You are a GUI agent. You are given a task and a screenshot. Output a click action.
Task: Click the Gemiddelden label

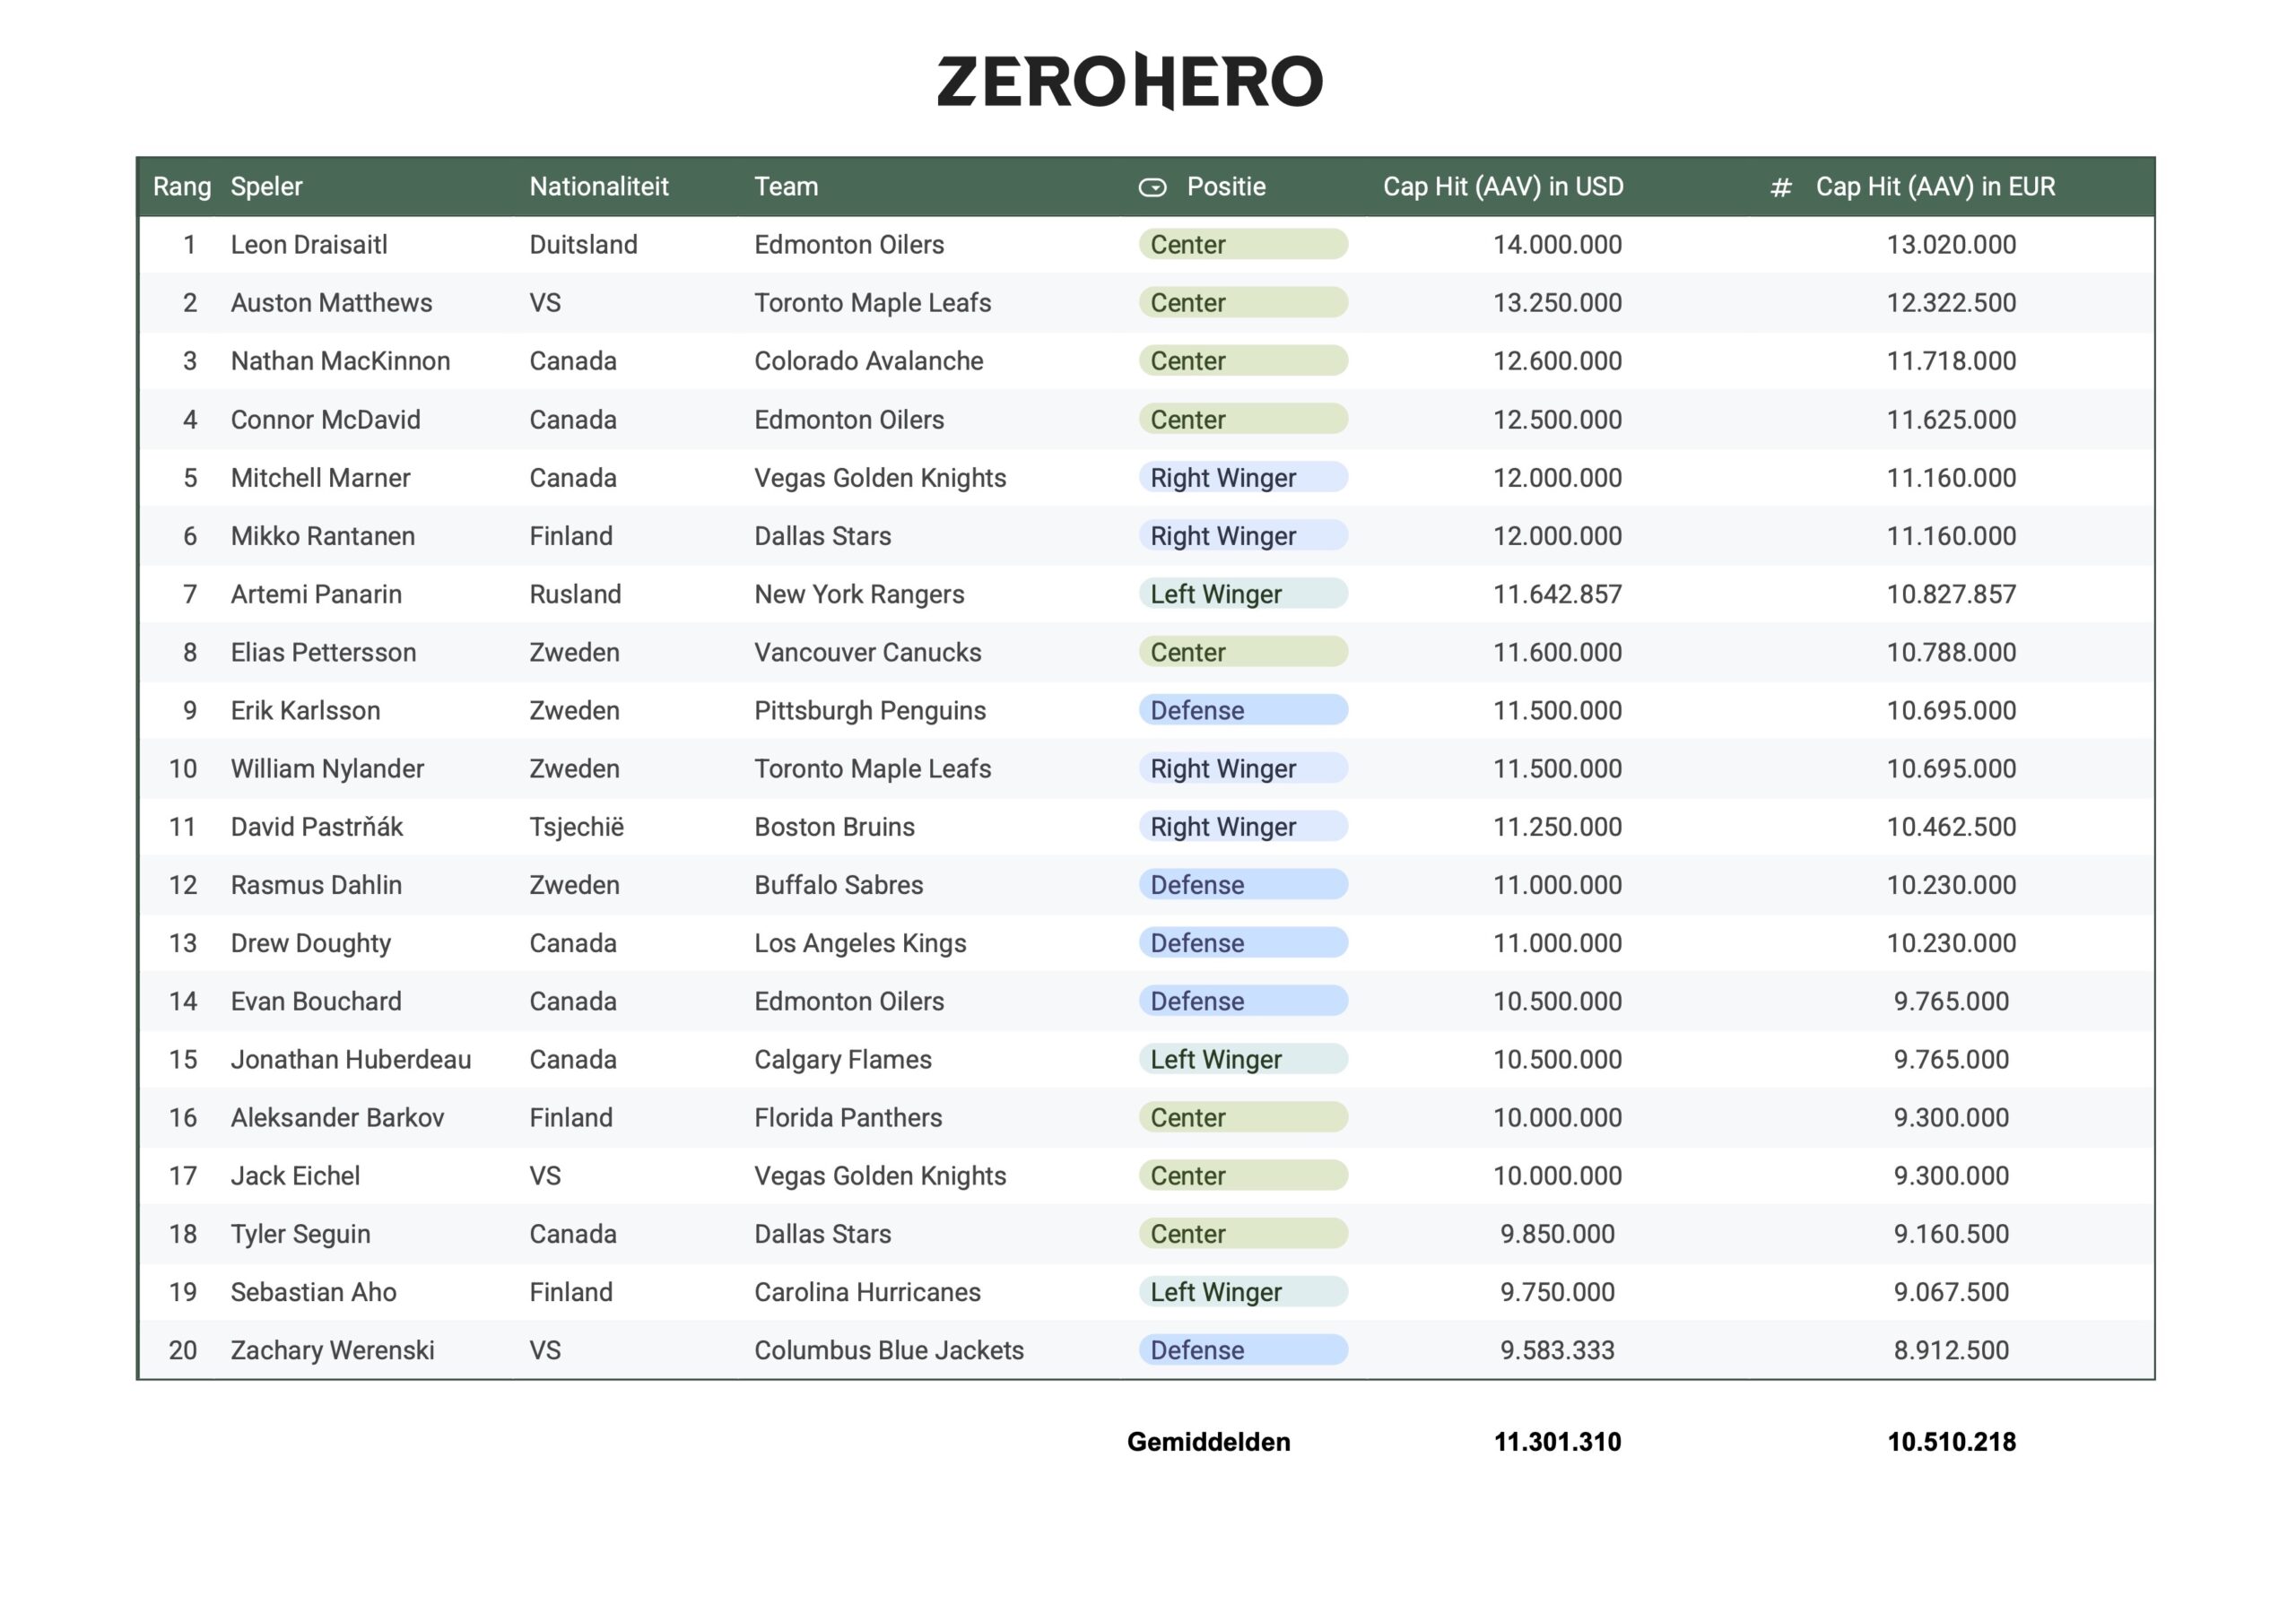tap(1208, 1442)
